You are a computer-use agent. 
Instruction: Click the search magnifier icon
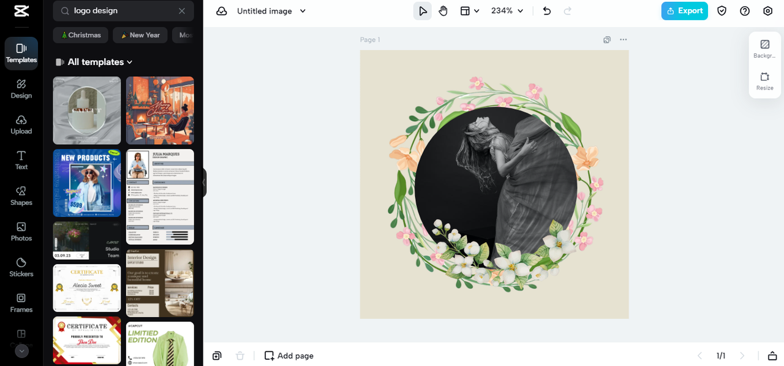[64, 11]
